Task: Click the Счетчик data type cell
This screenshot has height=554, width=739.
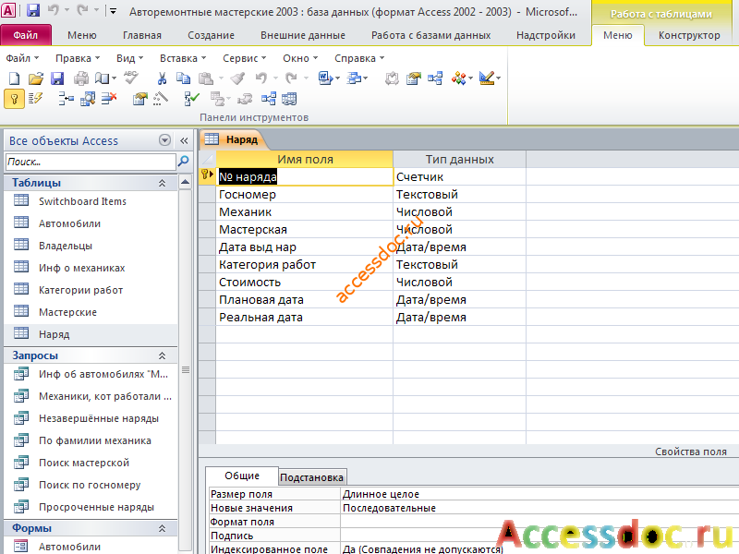Action: pos(459,177)
